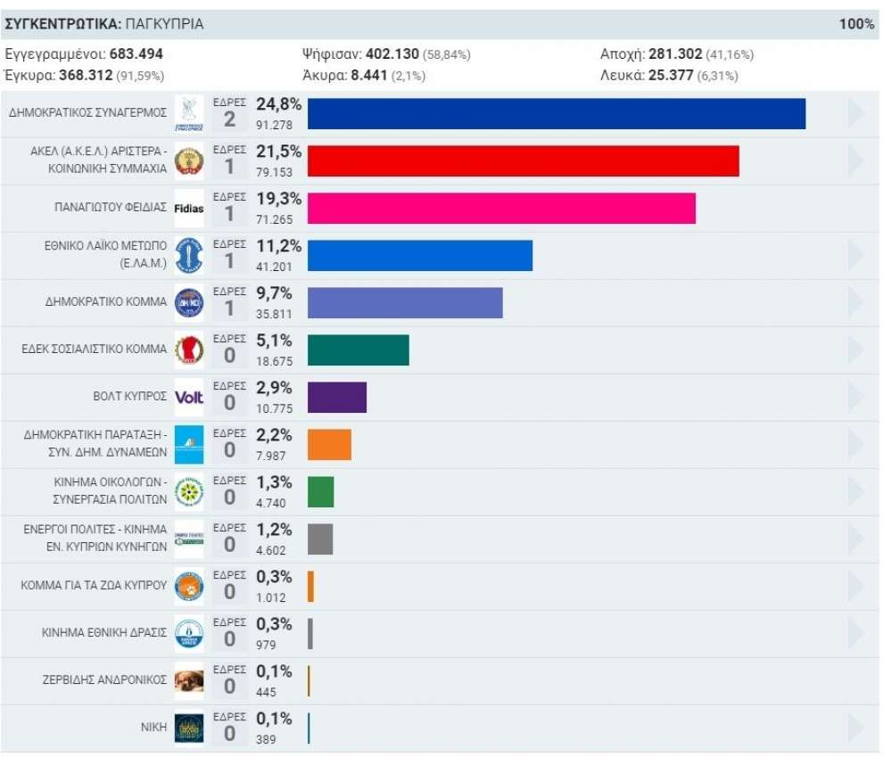This screenshot has height=765, width=883.
Task: Click the EDEK fist logo
Action: pos(189,350)
